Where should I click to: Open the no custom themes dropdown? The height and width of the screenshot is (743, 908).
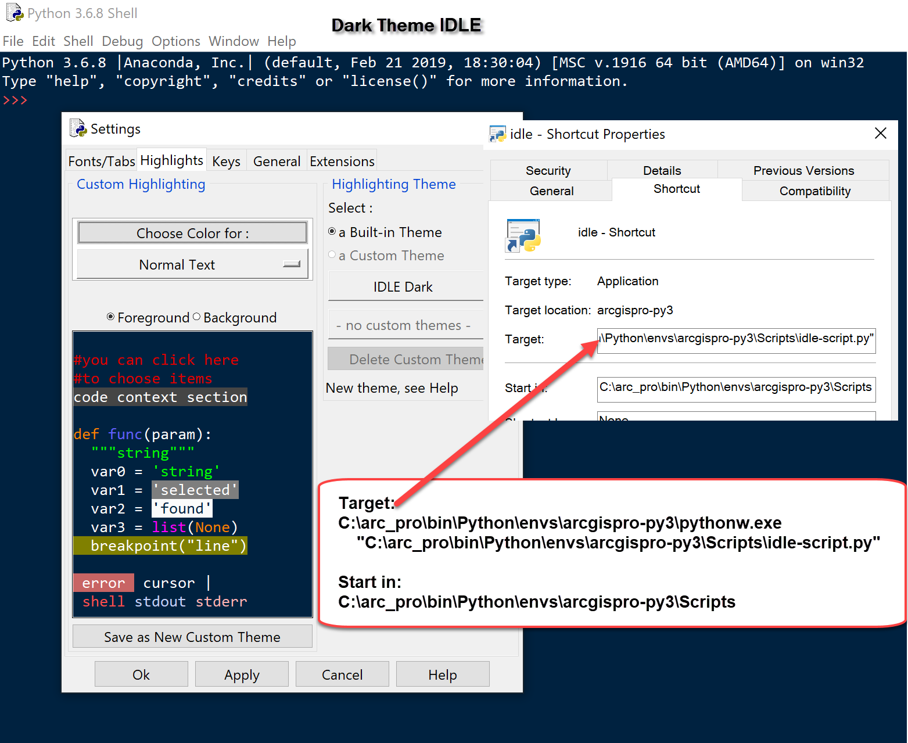tap(405, 325)
